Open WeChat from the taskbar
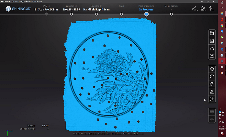This screenshot has width=226, height=137. [222, 37]
